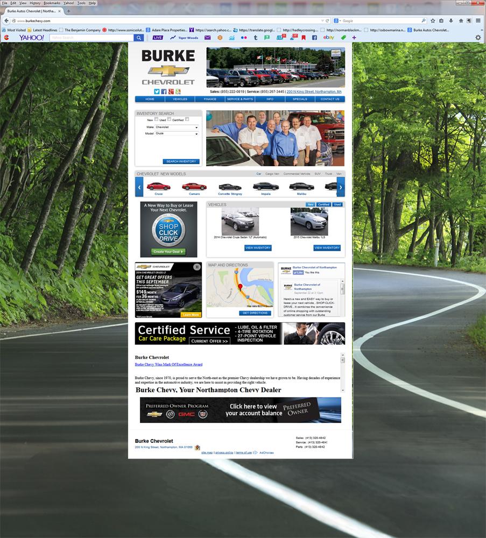Open the URL bar history dropdown
Screen dimensions: 486x538
[x=322, y=20]
